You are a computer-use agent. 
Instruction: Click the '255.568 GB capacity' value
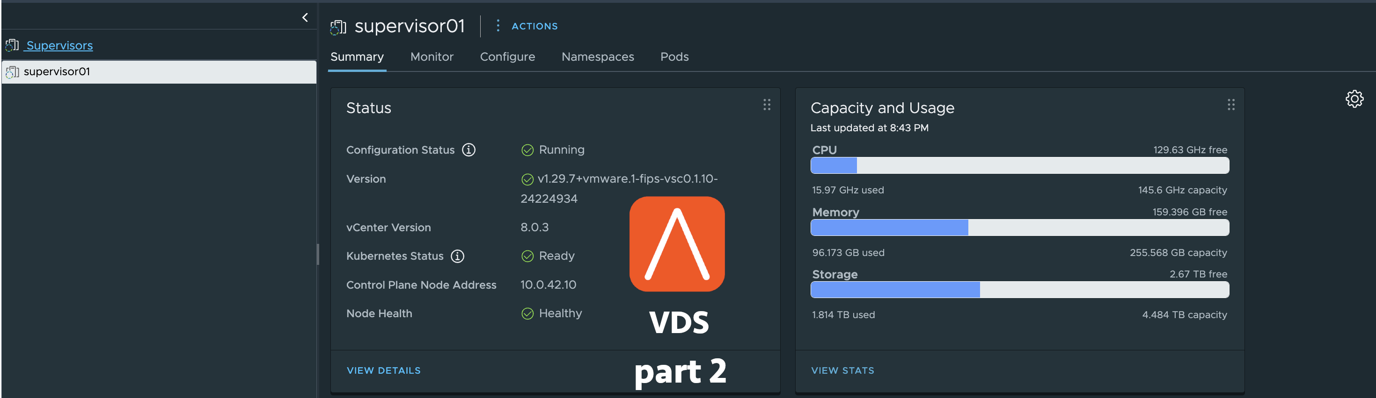pos(1178,253)
